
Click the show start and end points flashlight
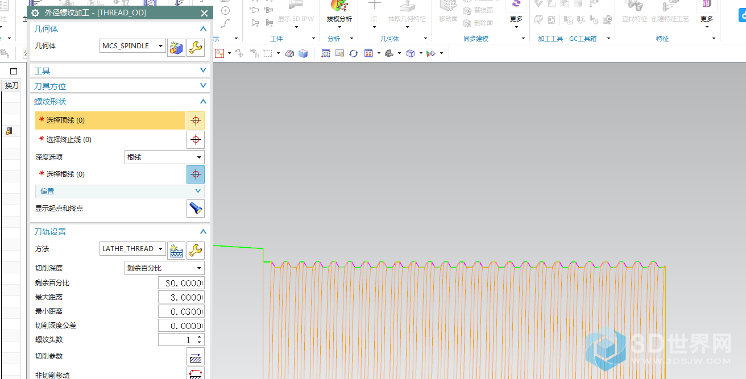pyautogui.click(x=196, y=209)
